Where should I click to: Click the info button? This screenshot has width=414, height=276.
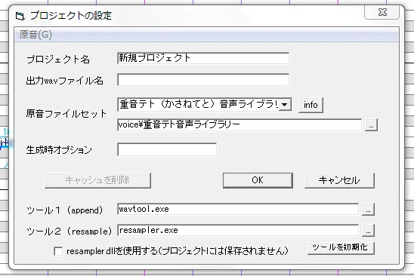310,105
